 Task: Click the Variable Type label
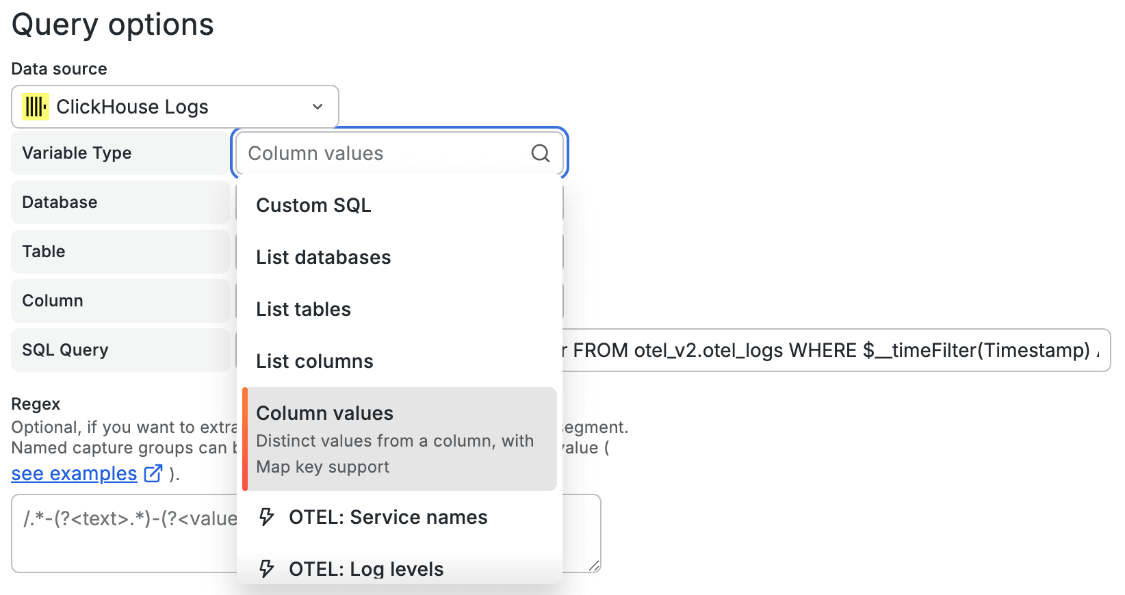tap(77, 153)
